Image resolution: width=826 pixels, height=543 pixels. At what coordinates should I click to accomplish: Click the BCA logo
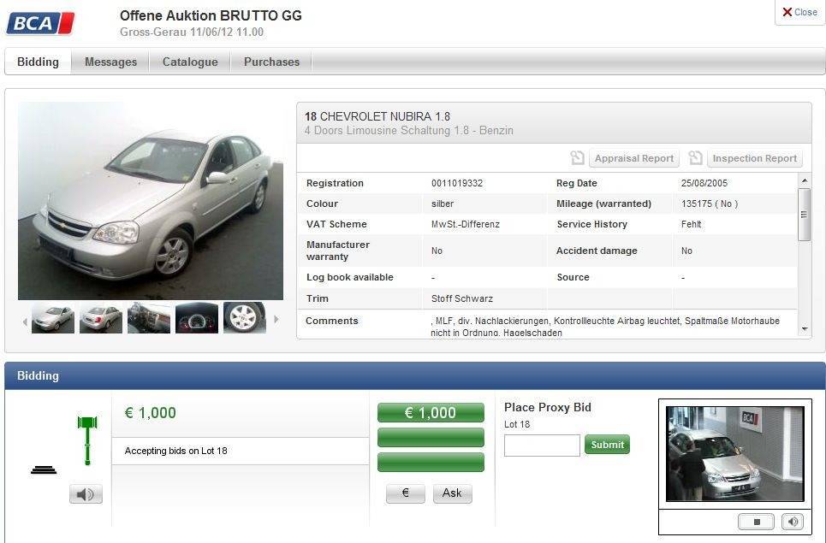point(40,23)
